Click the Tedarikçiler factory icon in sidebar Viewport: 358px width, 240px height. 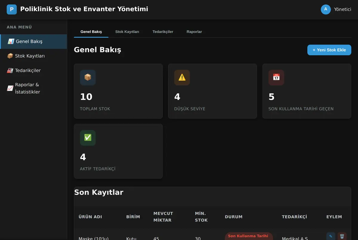tap(10, 71)
